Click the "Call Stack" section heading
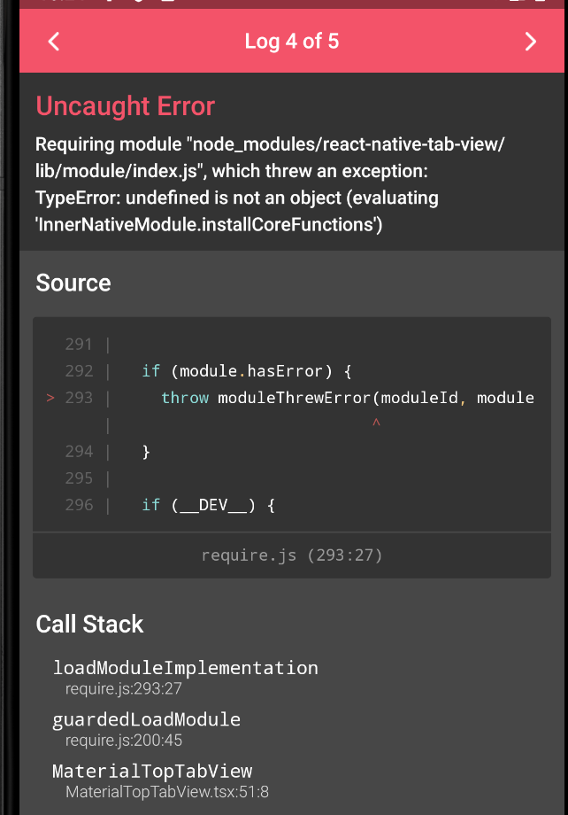This screenshot has height=815, width=568. pyautogui.click(x=89, y=624)
